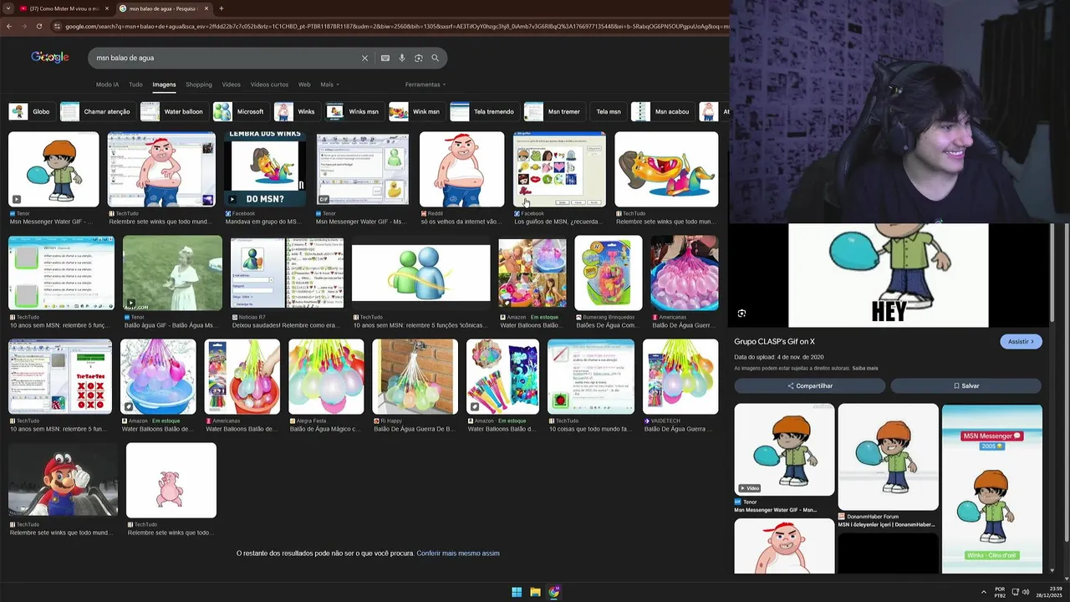
Task: Open File Explorer from taskbar
Action: point(535,592)
